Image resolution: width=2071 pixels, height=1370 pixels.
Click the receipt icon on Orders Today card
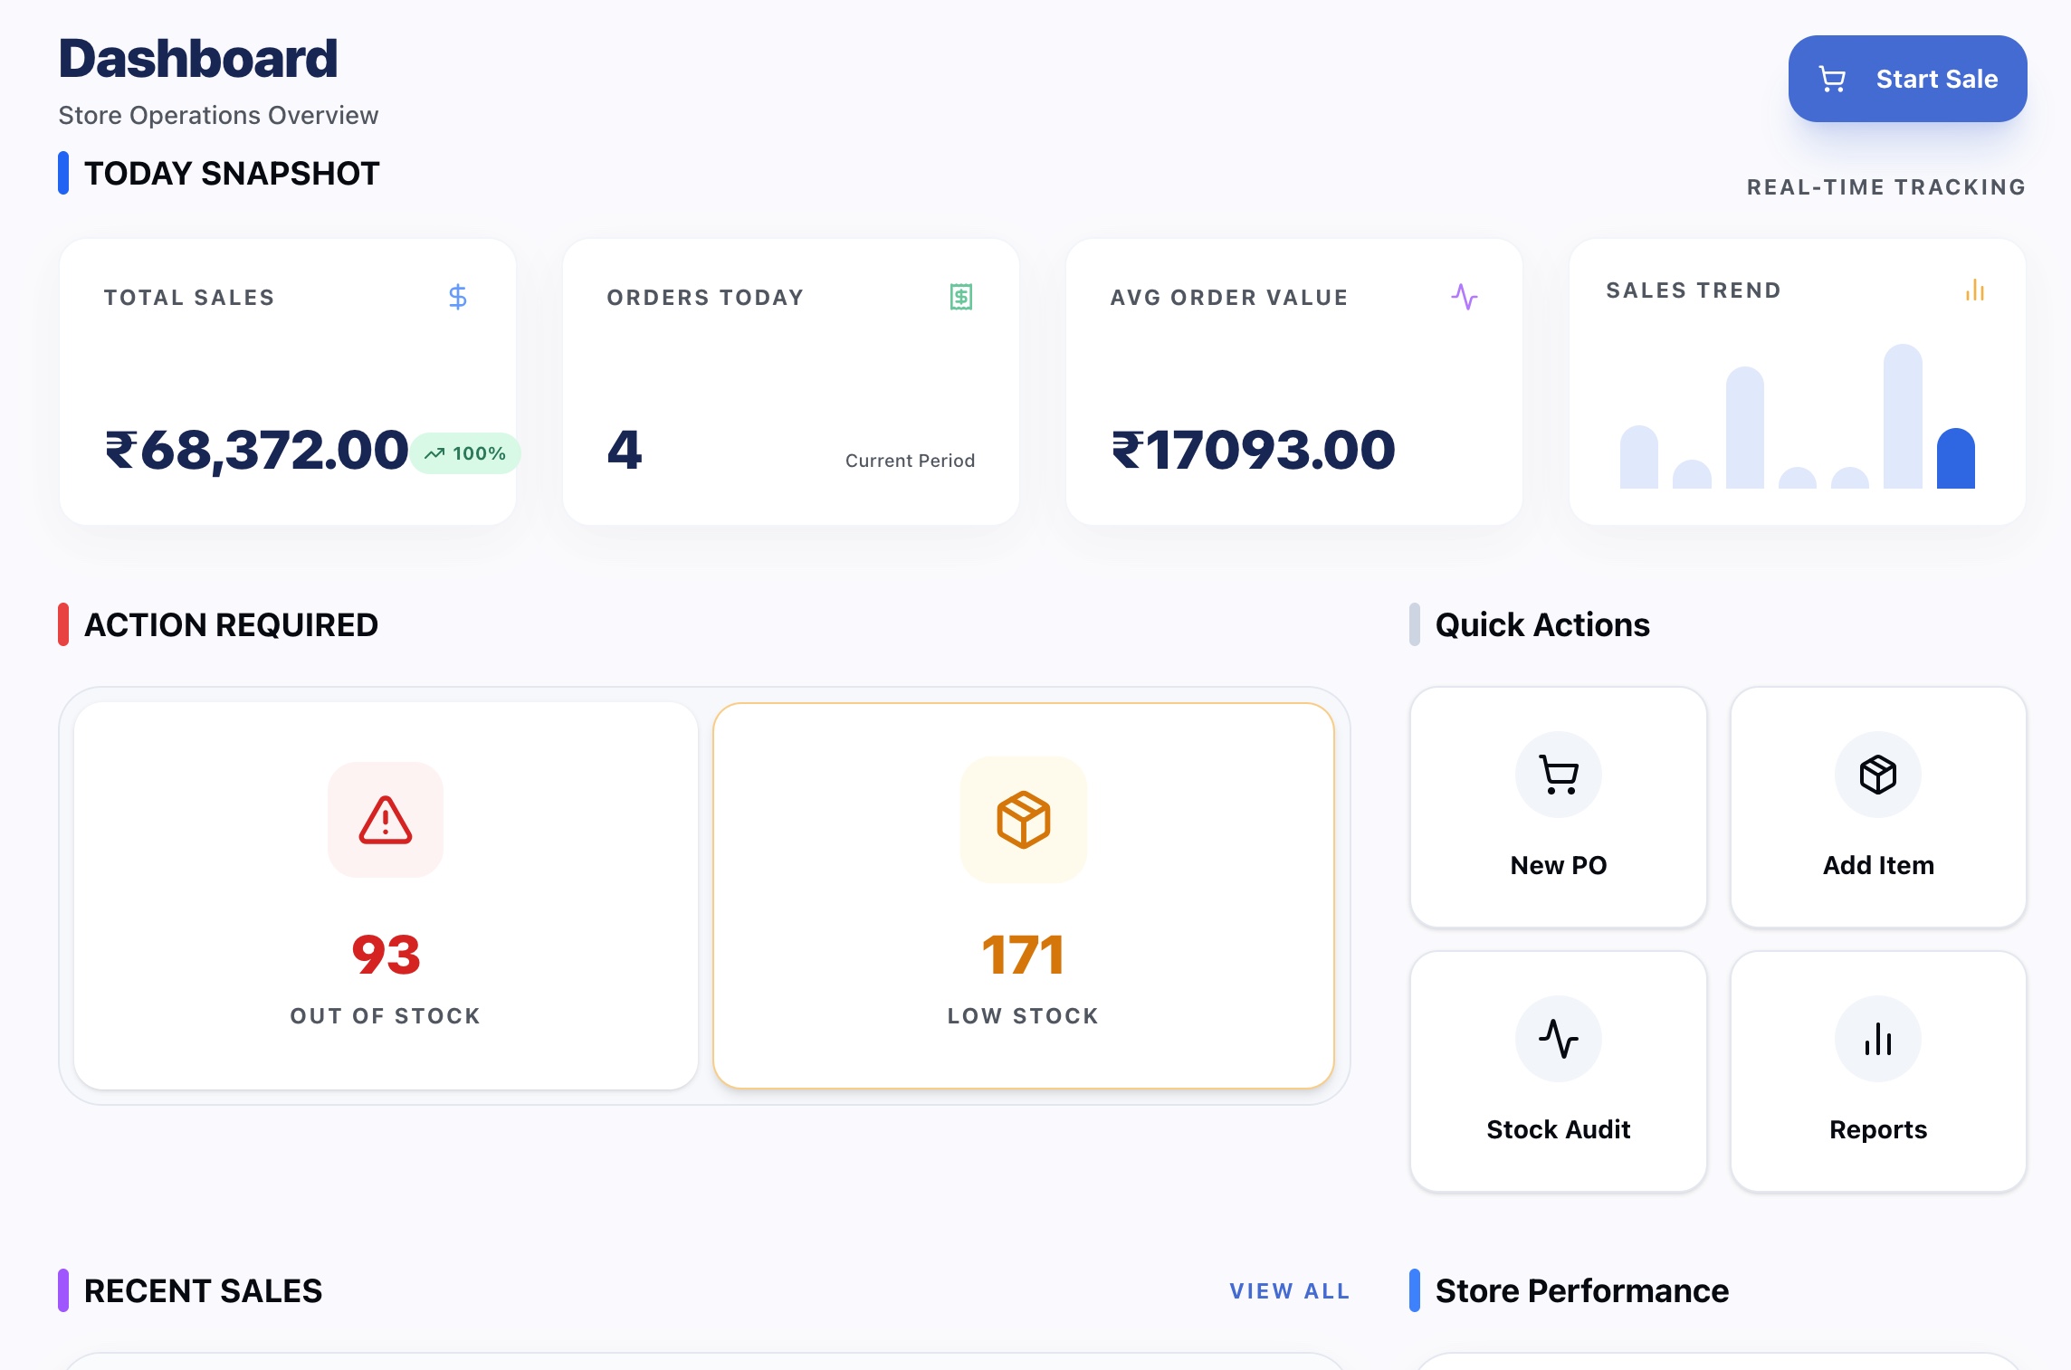[959, 296]
